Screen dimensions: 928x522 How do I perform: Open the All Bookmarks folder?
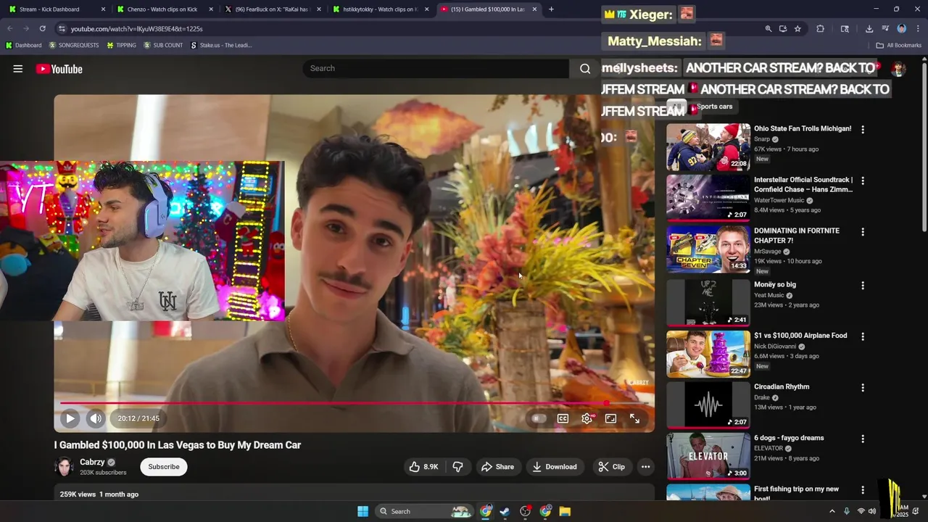click(899, 45)
